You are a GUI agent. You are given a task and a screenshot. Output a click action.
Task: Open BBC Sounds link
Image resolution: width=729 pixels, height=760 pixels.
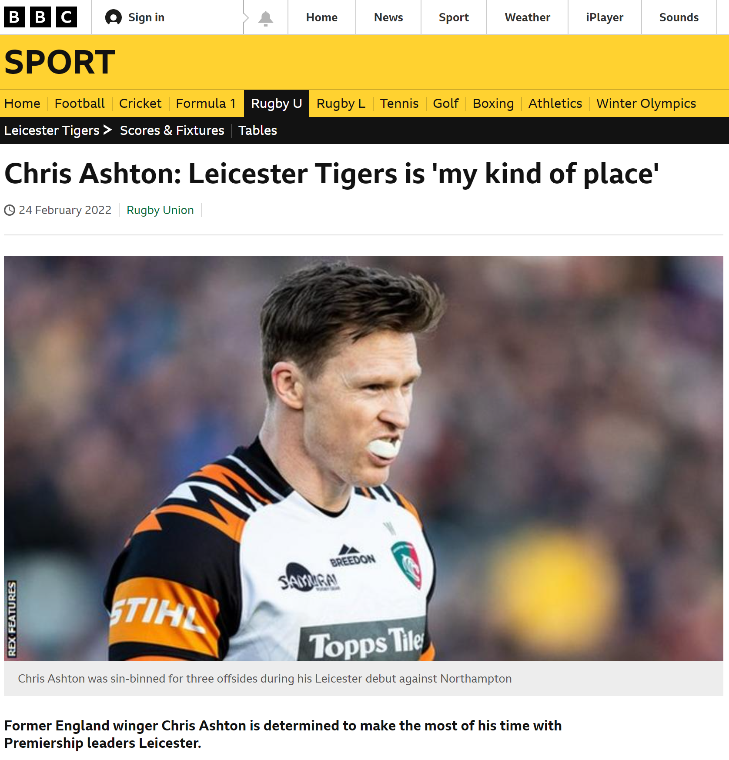pyautogui.click(x=679, y=17)
